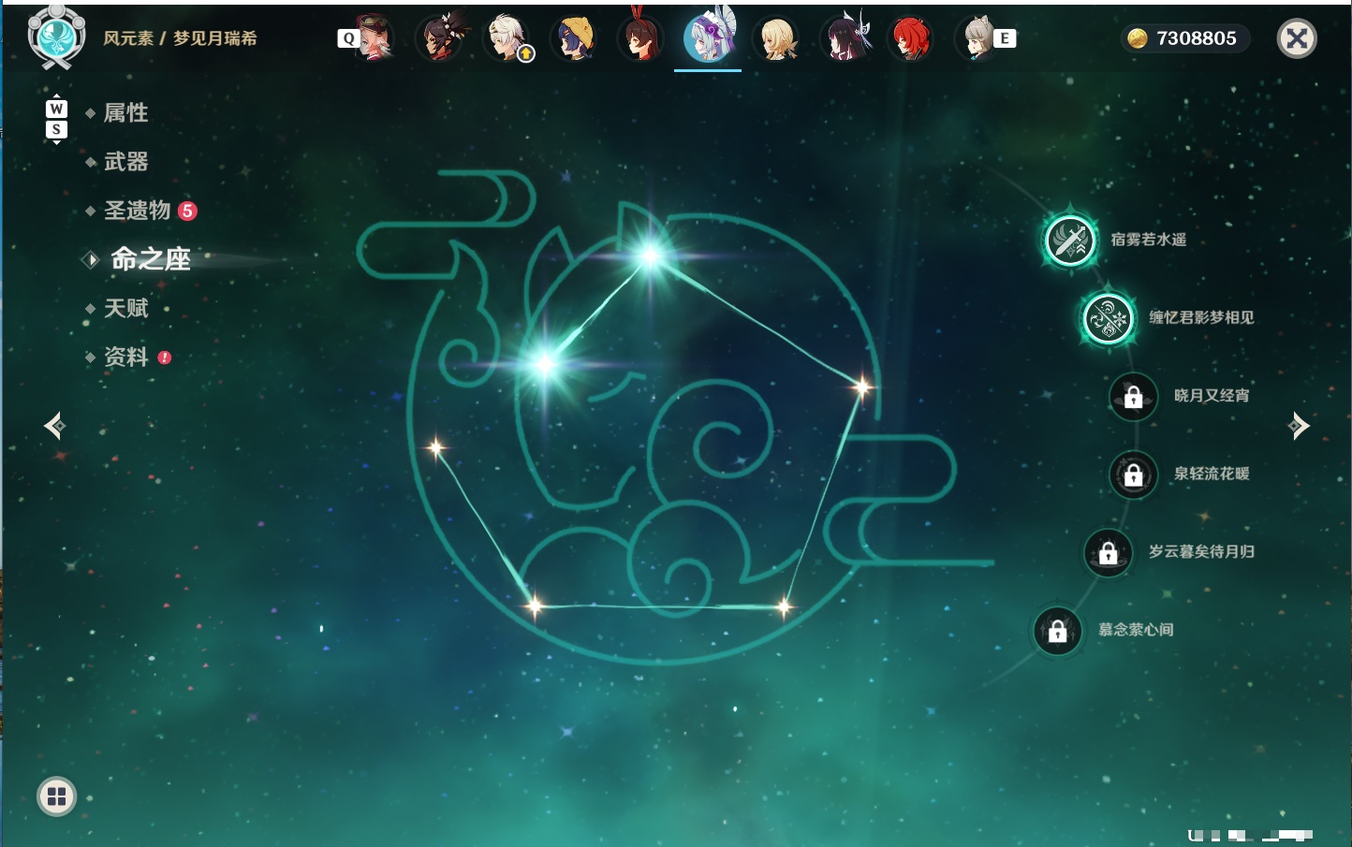Go to next character with right arrow

(1299, 426)
